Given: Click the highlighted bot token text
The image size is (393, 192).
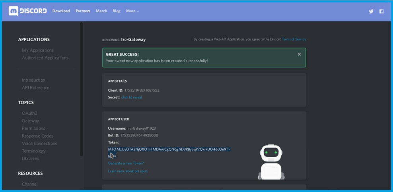Looking at the screenshot, I should 169,149.
